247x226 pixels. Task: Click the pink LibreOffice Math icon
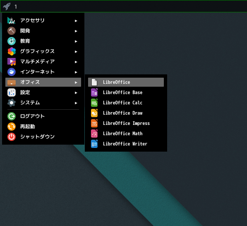coord(94,134)
